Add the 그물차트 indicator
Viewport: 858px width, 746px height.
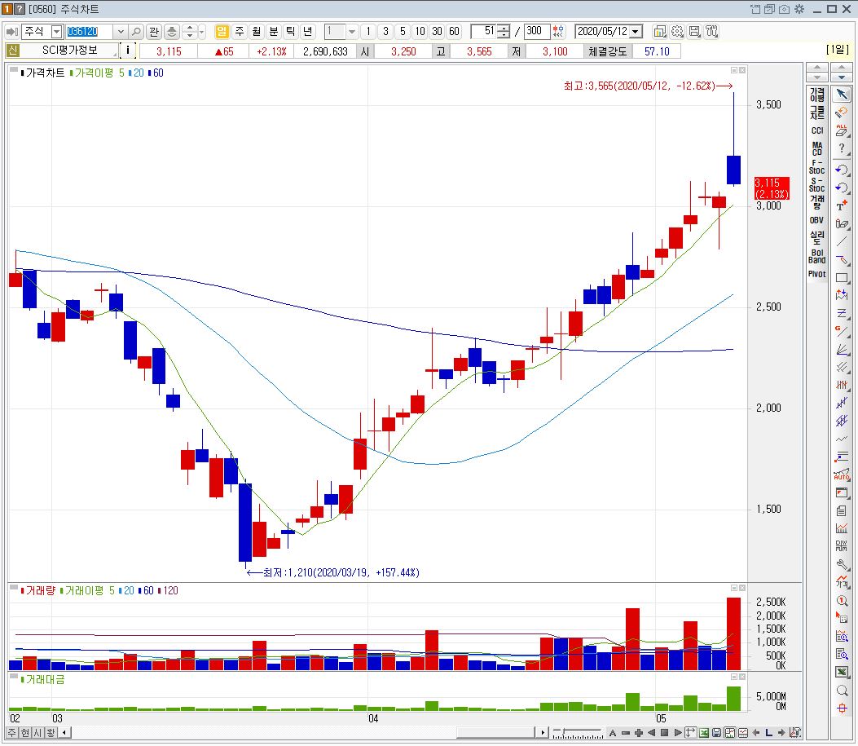pyautogui.click(x=817, y=113)
